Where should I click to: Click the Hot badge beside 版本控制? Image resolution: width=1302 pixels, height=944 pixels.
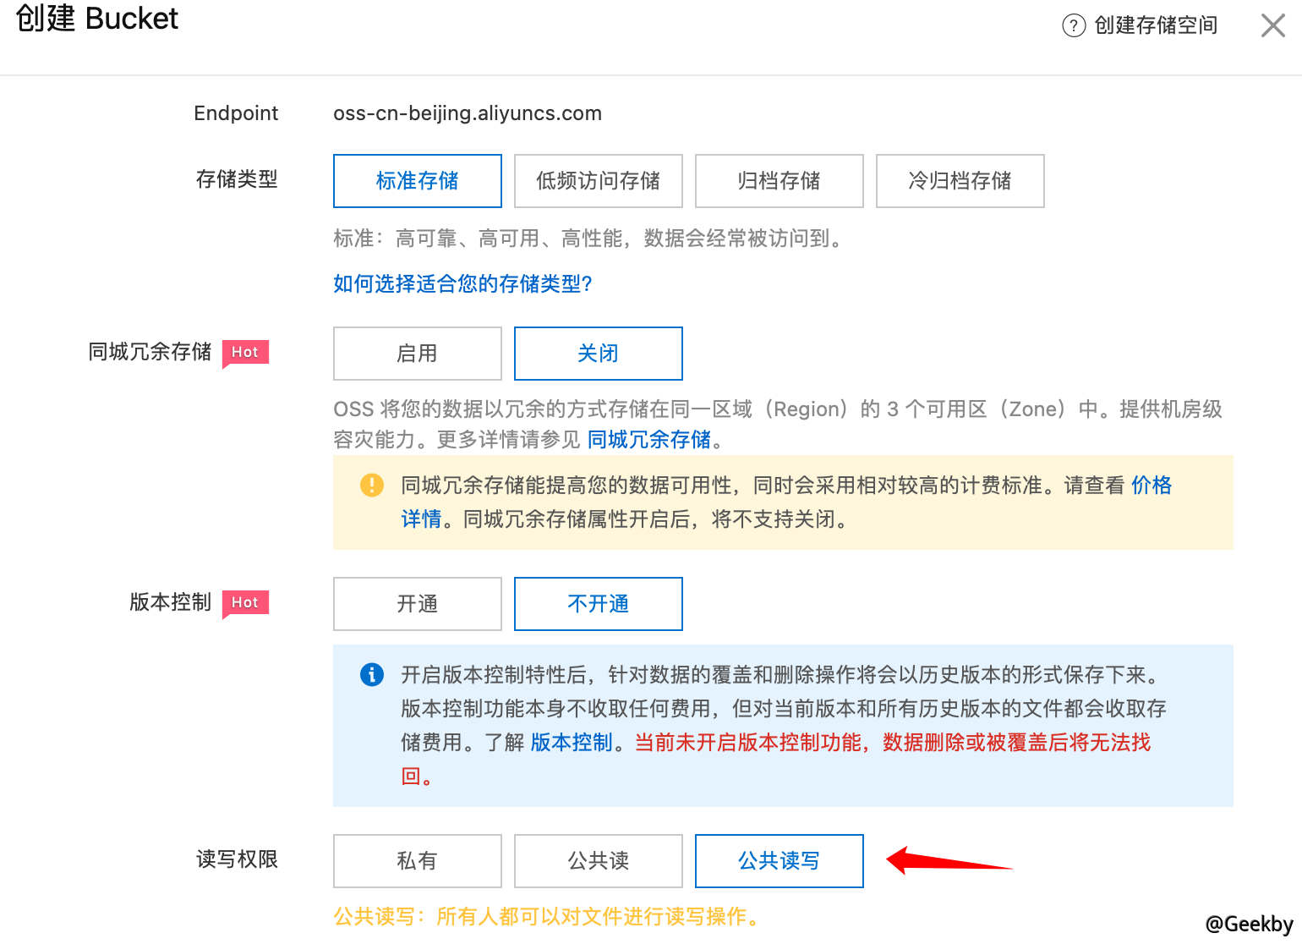point(245,602)
